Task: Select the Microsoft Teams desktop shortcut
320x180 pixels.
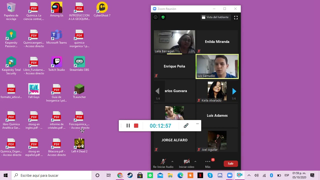Action: 57,37
